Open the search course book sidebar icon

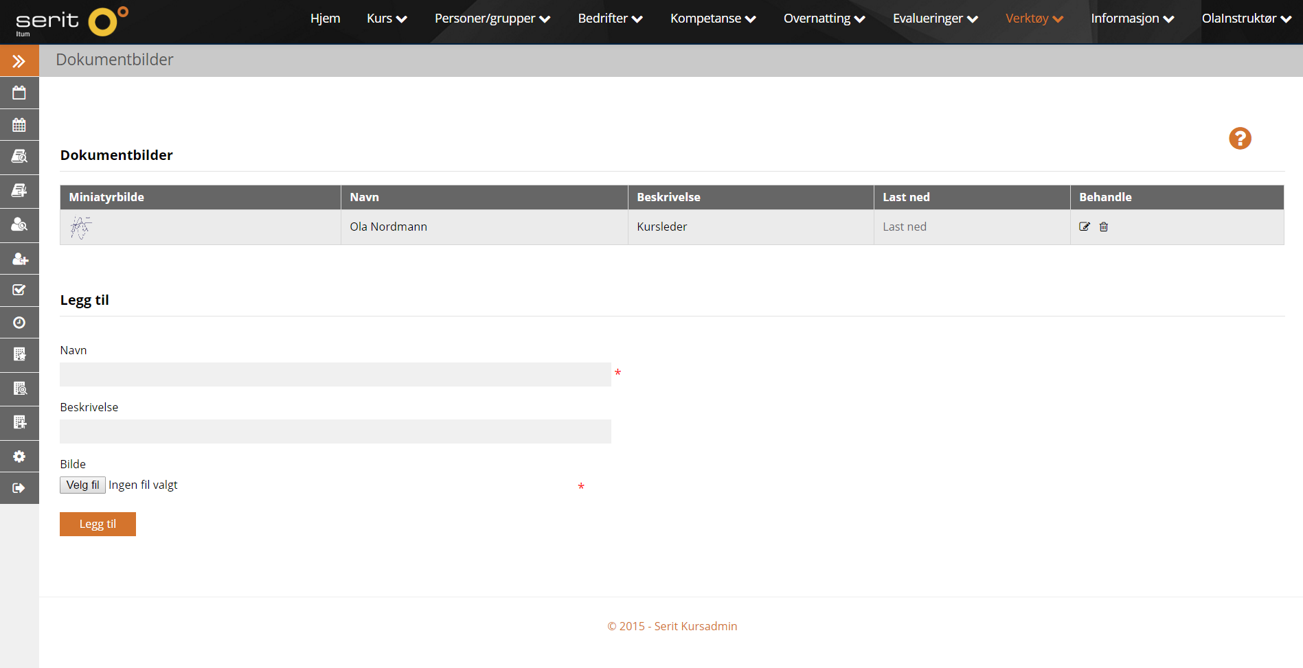tap(19, 157)
